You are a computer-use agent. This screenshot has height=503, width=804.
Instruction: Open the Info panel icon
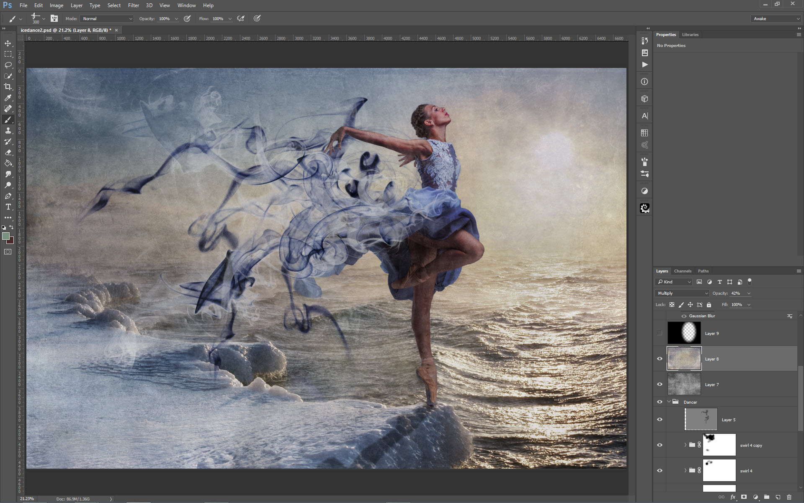[x=644, y=82]
